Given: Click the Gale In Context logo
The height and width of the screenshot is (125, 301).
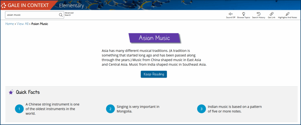Looking at the screenshot, I should point(25,5).
